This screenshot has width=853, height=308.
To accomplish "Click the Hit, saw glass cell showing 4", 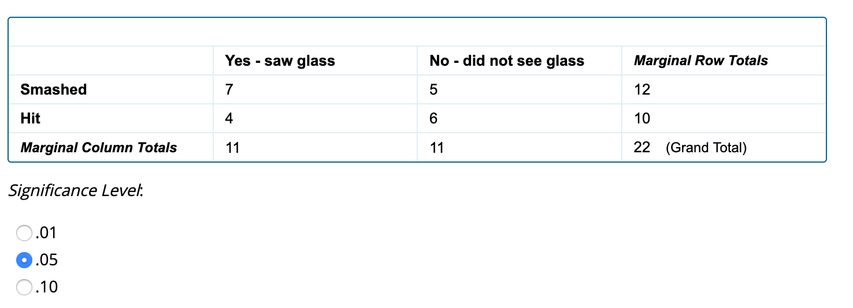I will (230, 118).
